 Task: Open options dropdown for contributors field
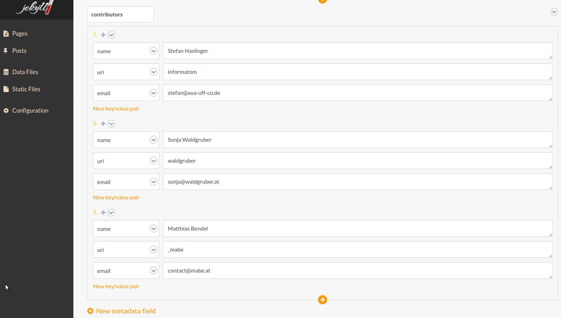click(x=554, y=12)
